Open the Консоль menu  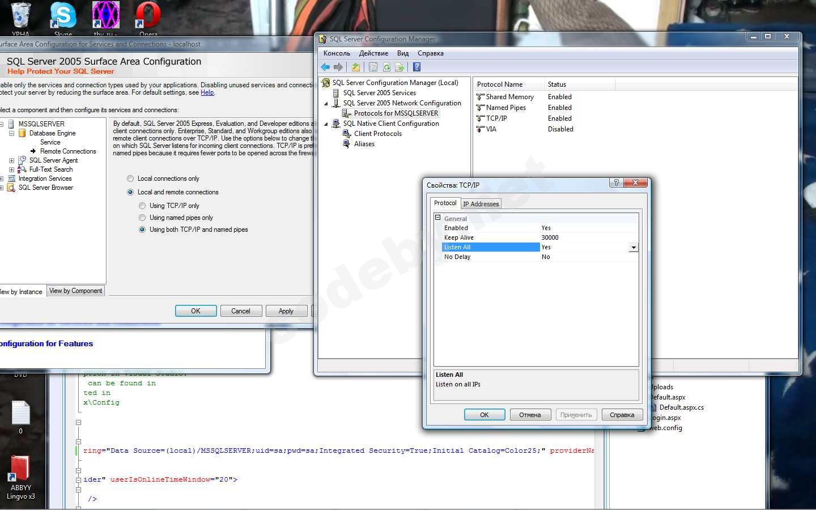[337, 53]
